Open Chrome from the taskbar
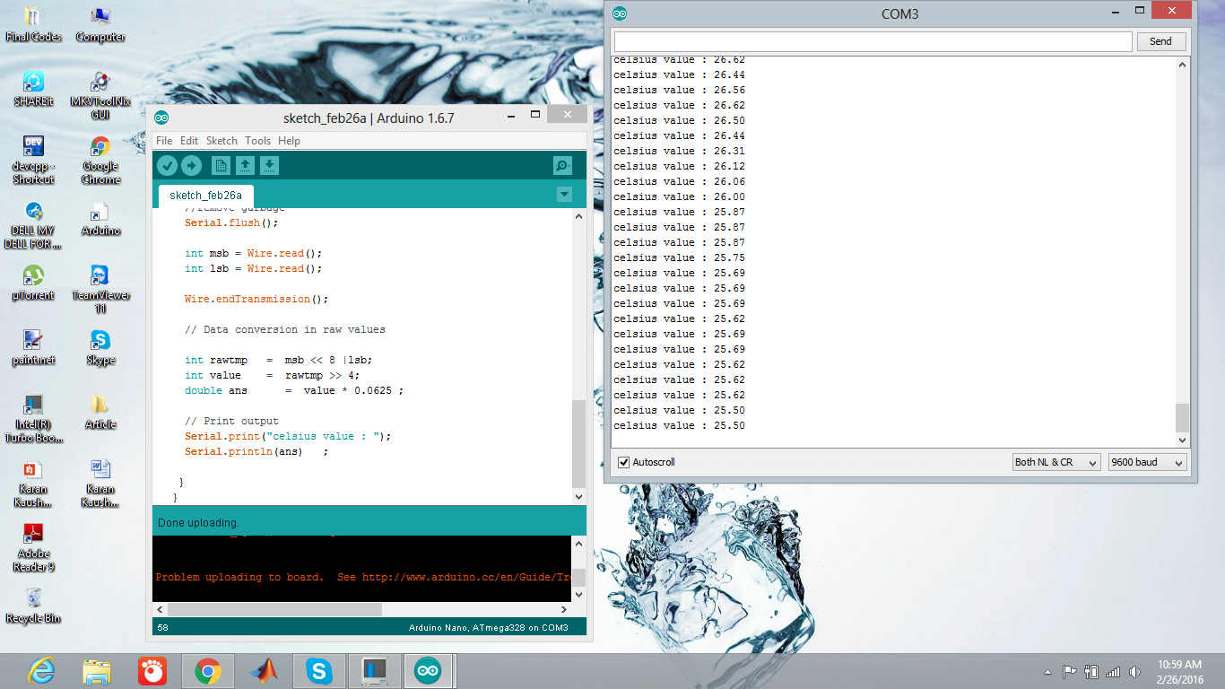The width and height of the screenshot is (1225, 689). tap(208, 671)
